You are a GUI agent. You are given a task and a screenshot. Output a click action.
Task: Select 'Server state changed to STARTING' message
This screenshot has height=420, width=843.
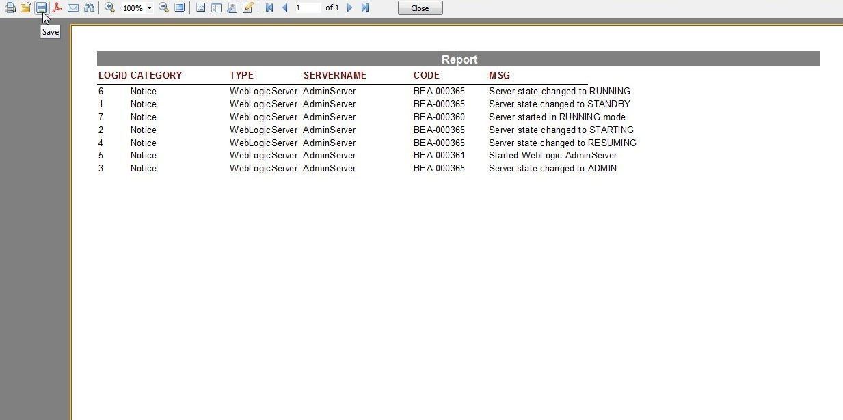pos(561,130)
